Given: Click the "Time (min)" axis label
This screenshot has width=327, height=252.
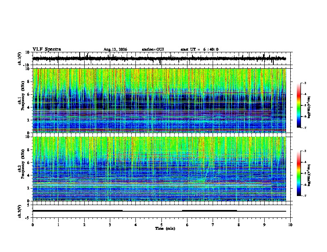Looking at the screenshot, I should click(165, 229).
